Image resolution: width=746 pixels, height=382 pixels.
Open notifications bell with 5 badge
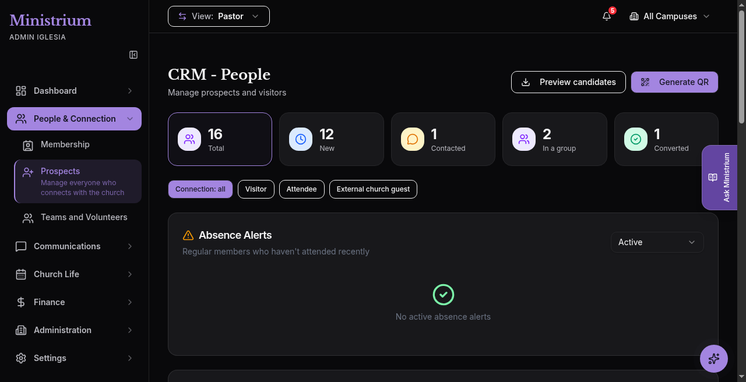(607, 16)
